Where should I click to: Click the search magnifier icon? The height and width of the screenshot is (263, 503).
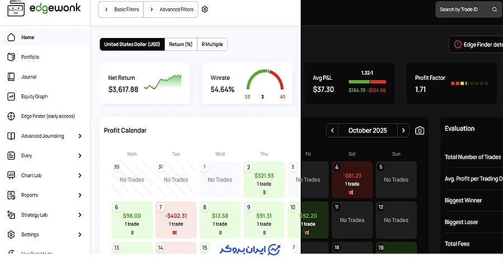[x=495, y=9]
